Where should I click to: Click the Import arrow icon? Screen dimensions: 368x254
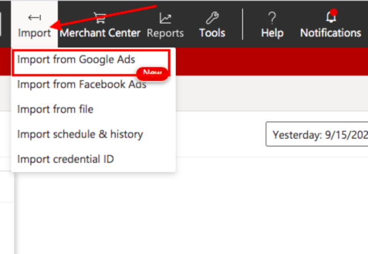click(x=34, y=18)
